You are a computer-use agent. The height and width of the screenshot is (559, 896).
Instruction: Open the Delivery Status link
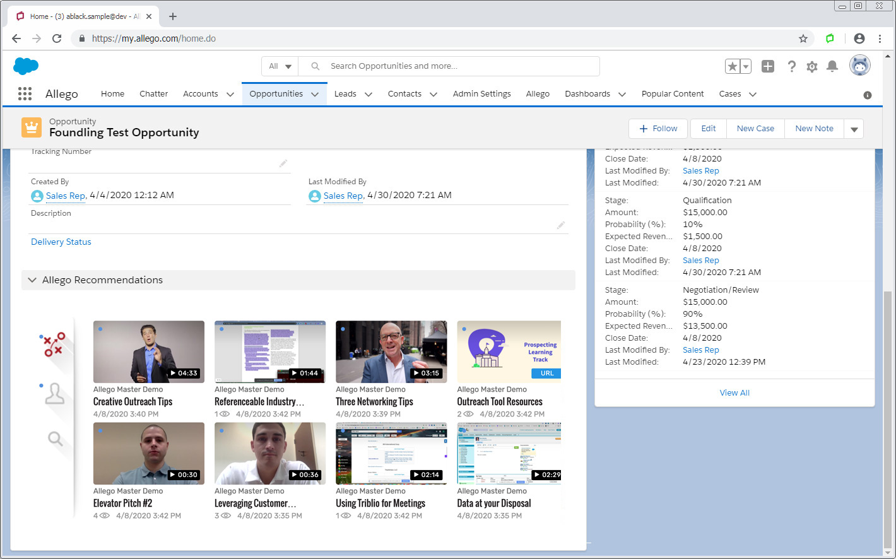click(61, 242)
